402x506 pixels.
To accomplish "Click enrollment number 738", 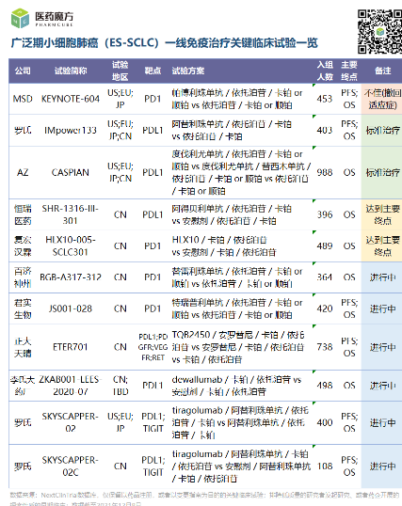I will (x=325, y=347).
